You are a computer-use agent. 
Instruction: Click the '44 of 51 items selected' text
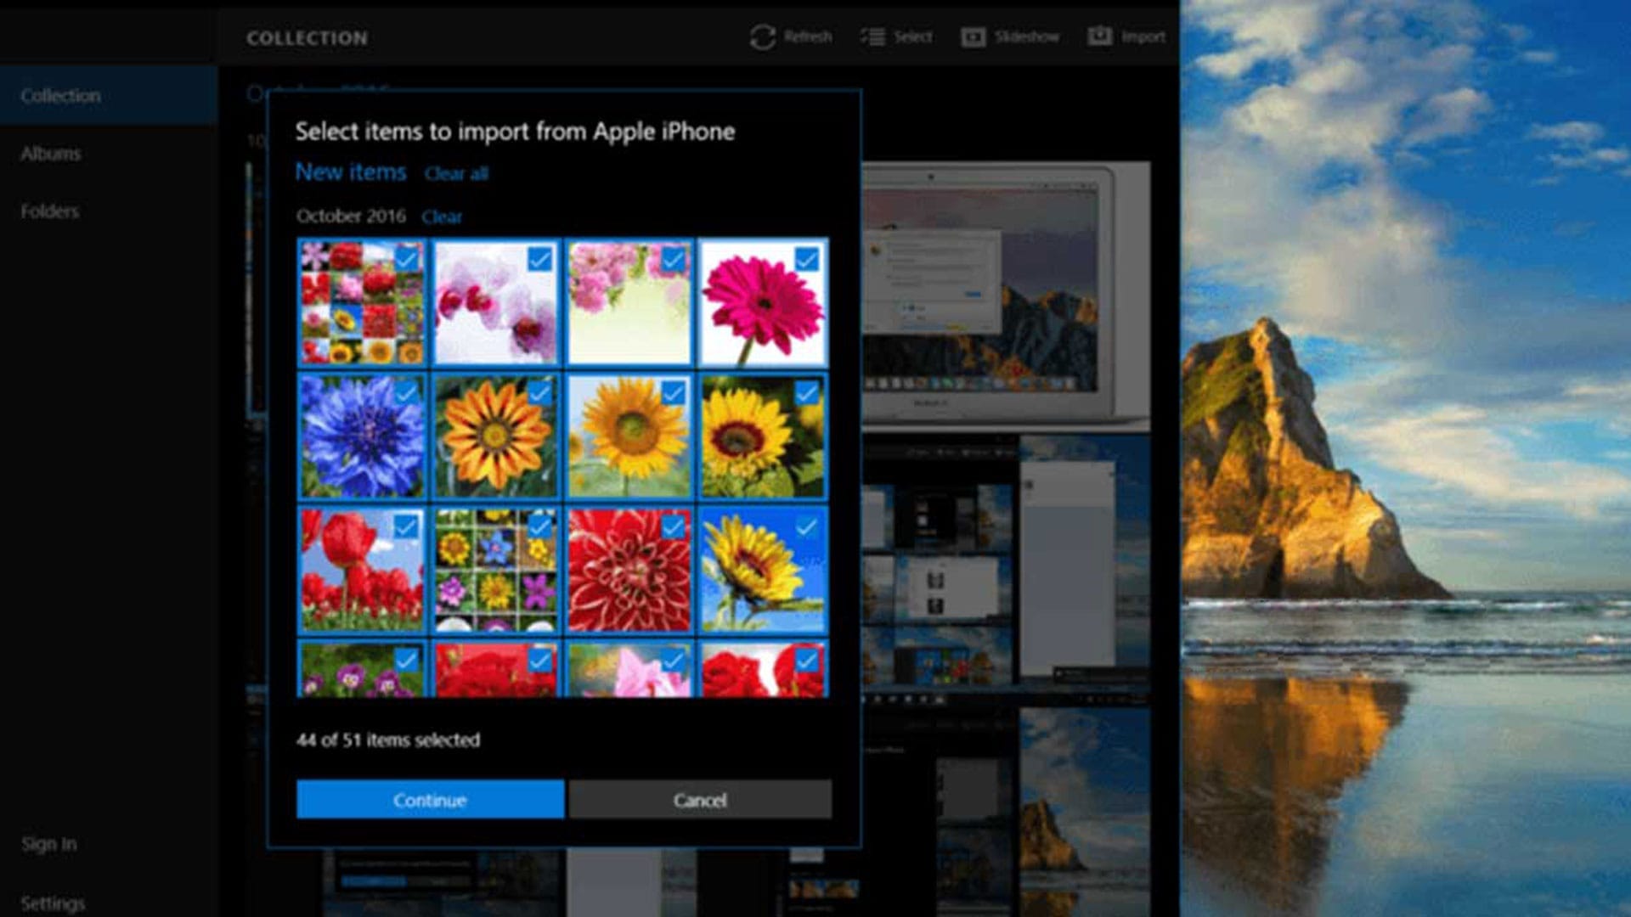click(x=388, y=740)
